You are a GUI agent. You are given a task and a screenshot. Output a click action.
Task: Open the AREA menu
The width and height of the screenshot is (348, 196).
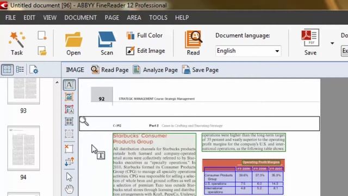[x=134, y=17]
